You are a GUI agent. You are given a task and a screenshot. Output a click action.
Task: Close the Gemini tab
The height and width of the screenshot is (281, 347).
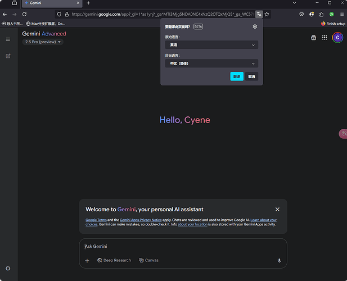78,3
